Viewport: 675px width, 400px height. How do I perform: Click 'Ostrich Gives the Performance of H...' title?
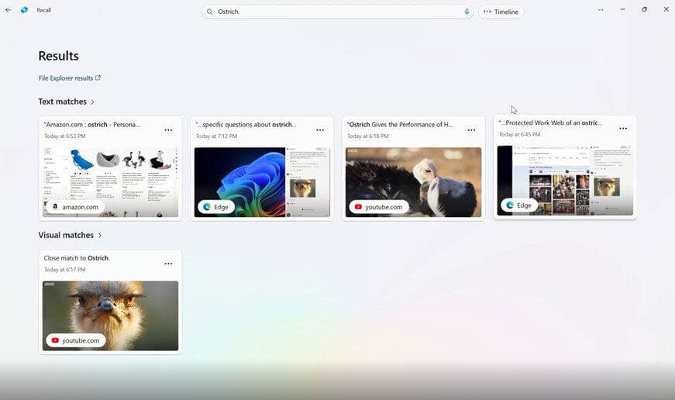(x=400, y=125)
